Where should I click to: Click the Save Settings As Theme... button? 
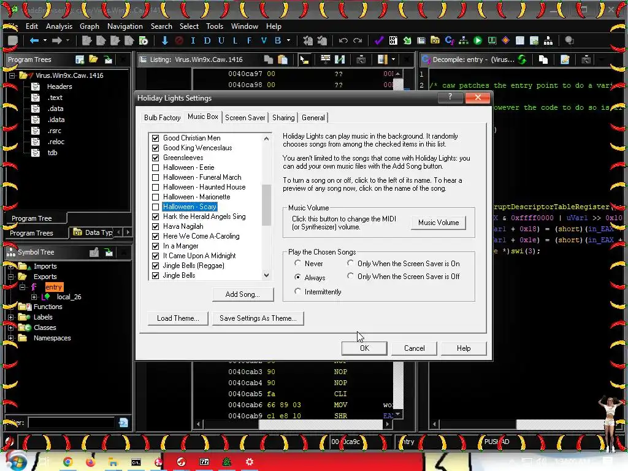[x=258, y=318]
